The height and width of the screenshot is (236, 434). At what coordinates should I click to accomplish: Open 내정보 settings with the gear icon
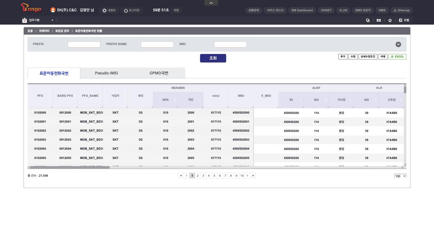pos(109,10)
